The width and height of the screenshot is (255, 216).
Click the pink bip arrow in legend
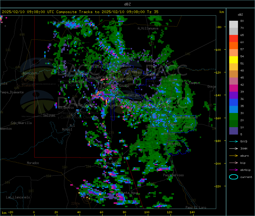(233, 163)
